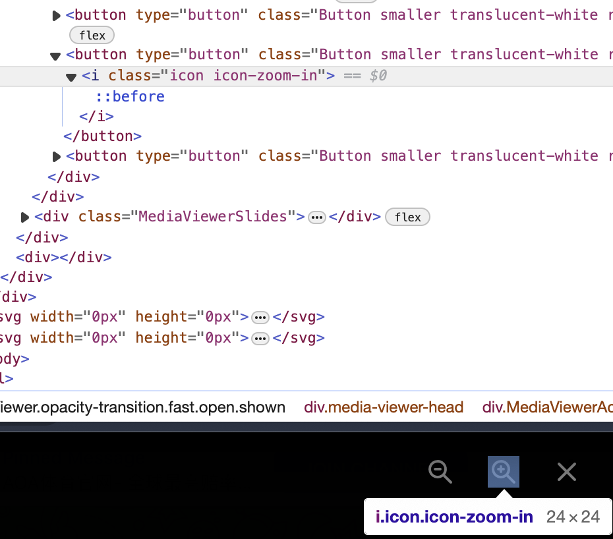Click the ellipsis in the lower svg element

click(x=260, y=338)
